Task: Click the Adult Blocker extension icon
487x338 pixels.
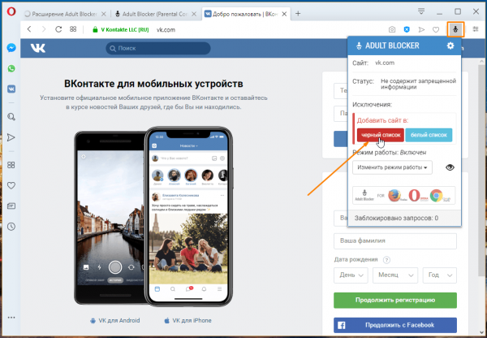Action: pyautogui.click(x=455, y=29)
